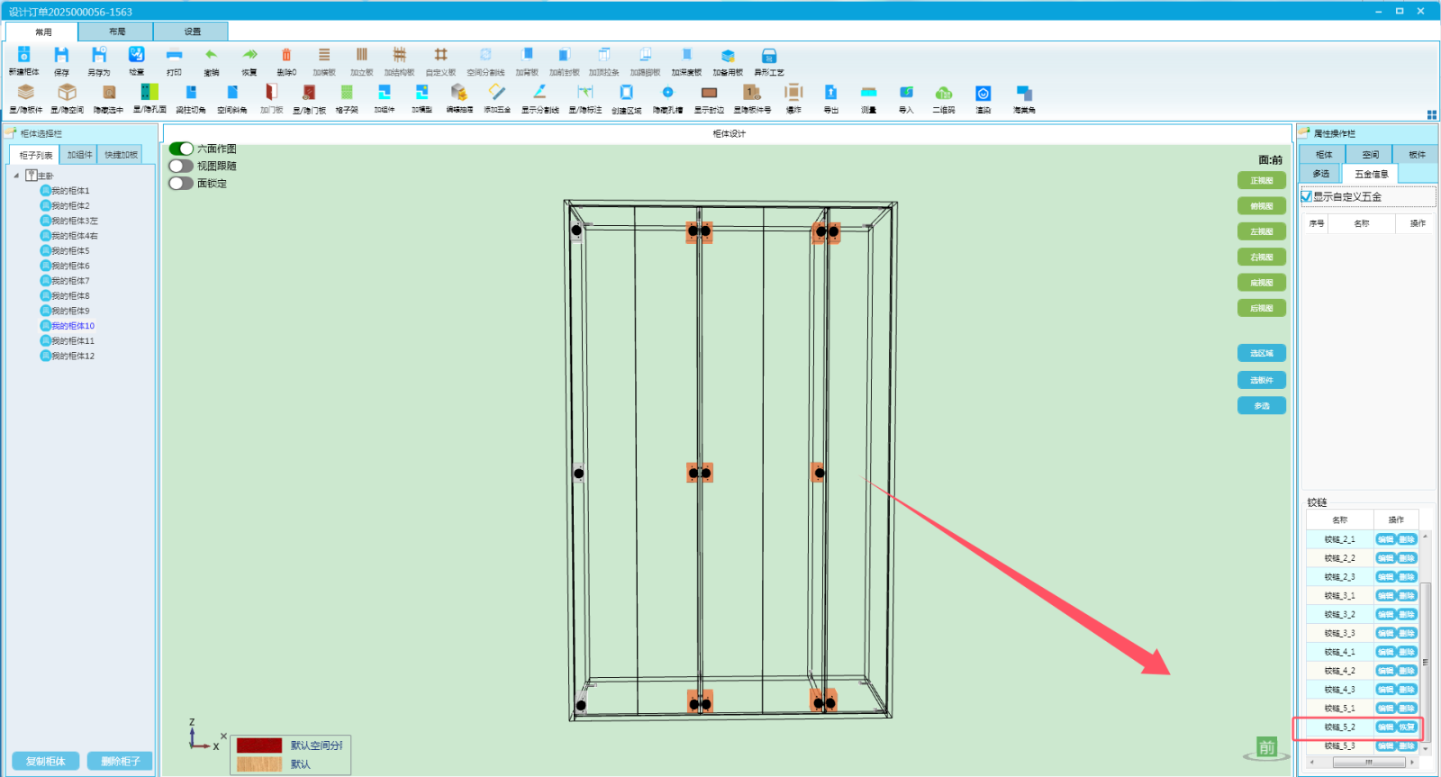Open the 多选 tab in the properties panel
1441x777 pixels.
tap(1320, 174)
